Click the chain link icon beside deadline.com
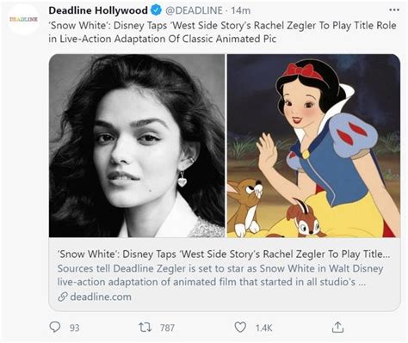Viewport: 408px width, 343px height. (x=63, y=297)
